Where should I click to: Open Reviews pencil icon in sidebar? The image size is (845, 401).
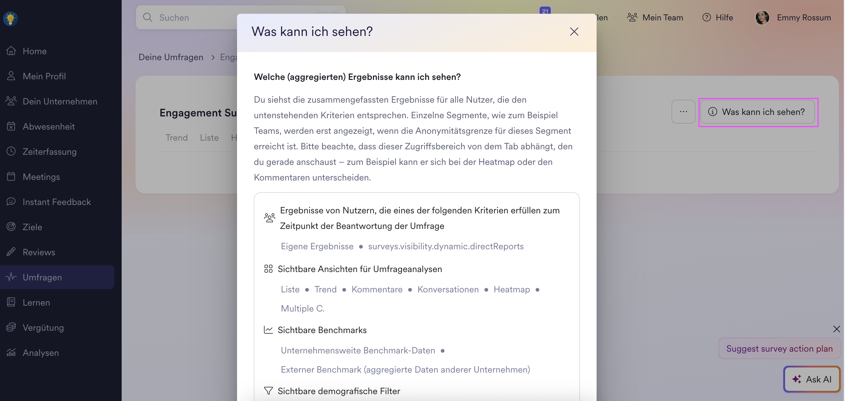(11, 252)
